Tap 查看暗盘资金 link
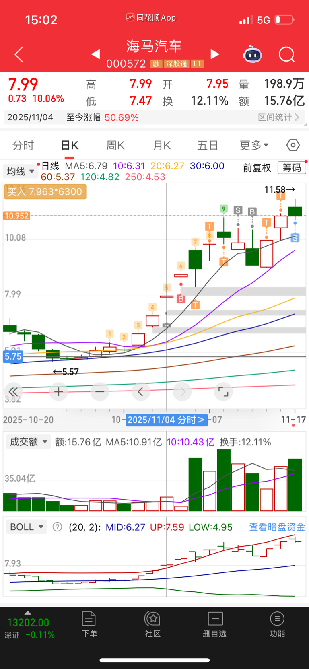 coord(277,527)
